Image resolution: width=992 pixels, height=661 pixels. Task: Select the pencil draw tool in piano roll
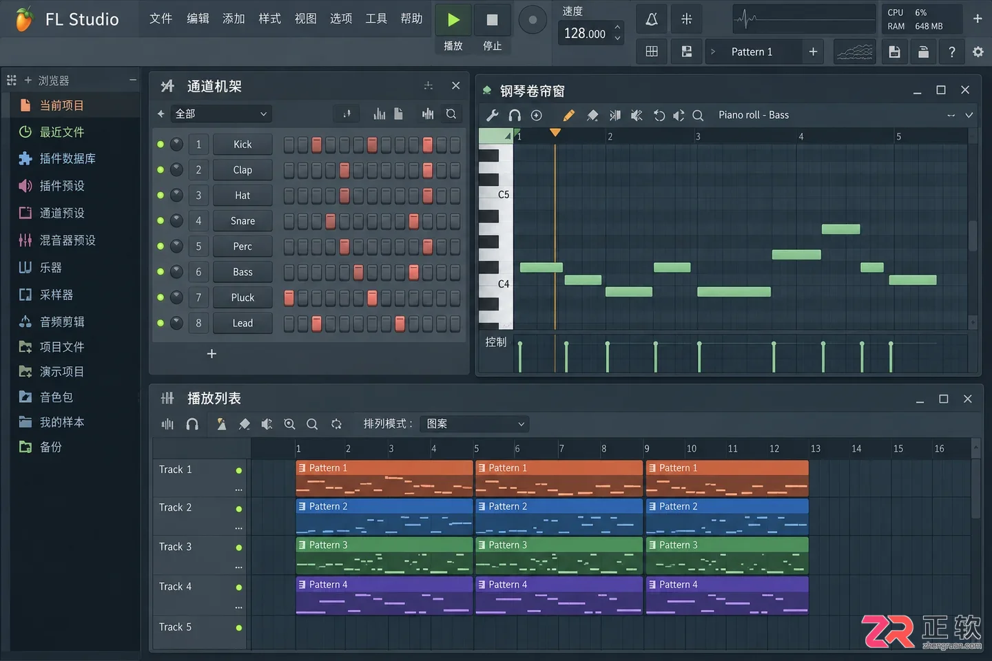[x=568, y=115]
